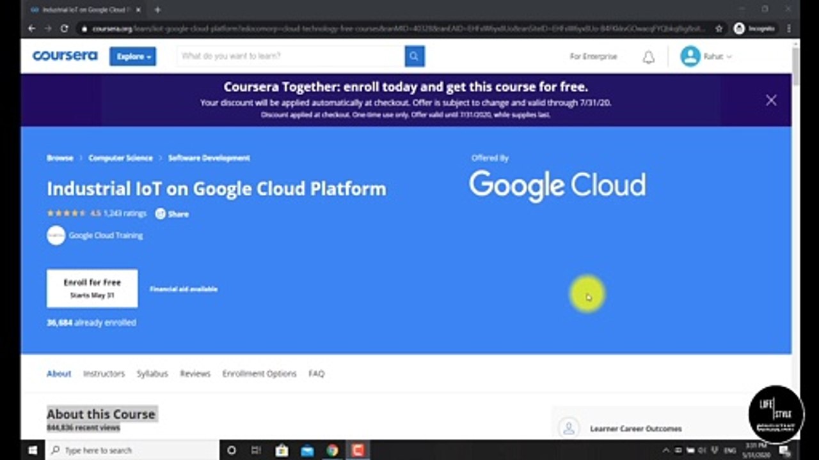Reload the page with the refresh icon

[x=64, y=29]
